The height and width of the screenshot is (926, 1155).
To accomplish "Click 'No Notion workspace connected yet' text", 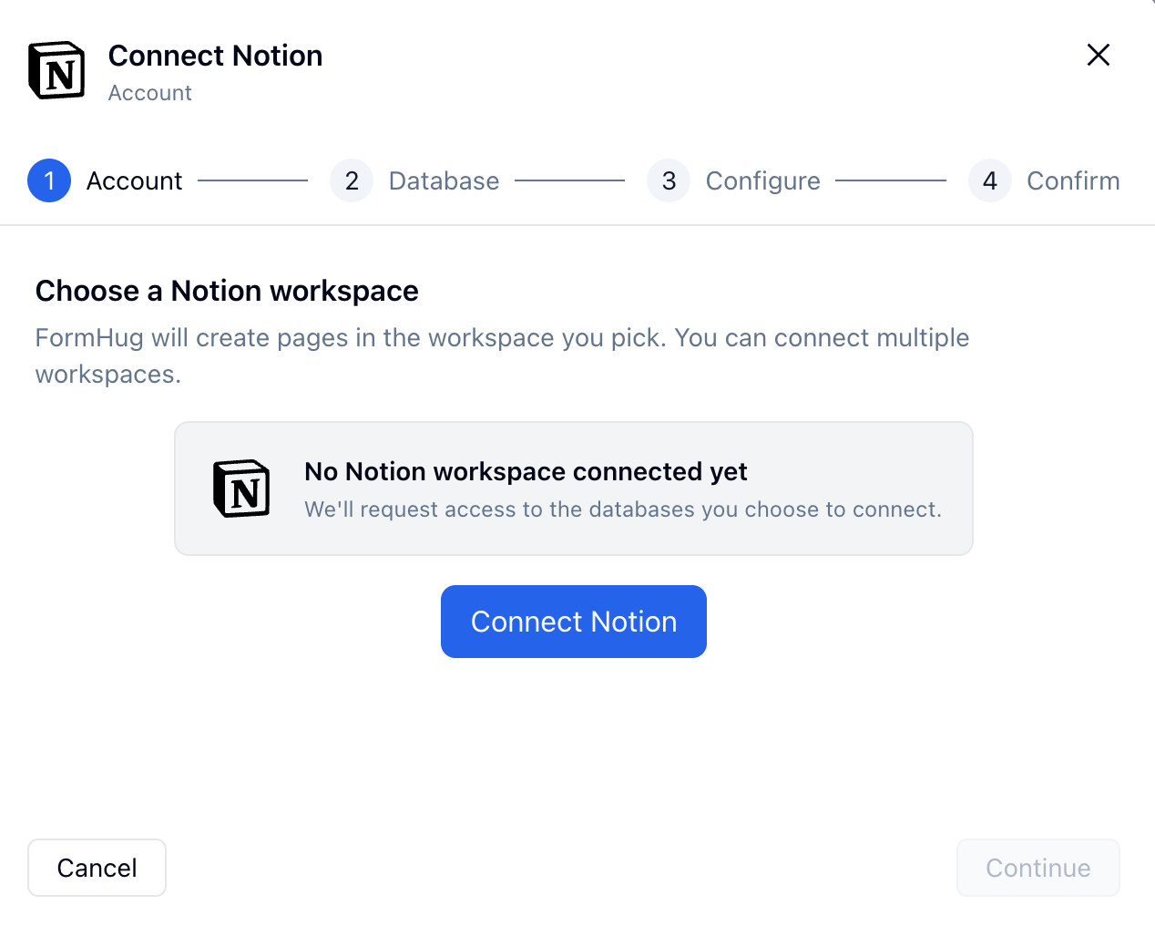I will coord(526,471).
